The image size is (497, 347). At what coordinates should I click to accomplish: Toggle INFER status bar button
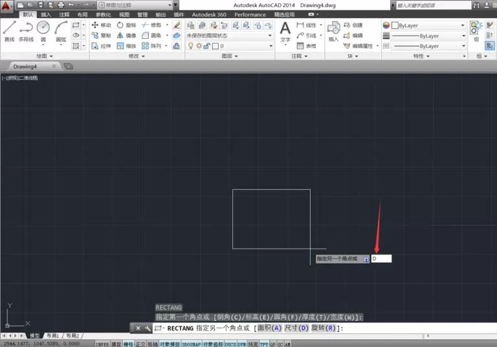102,344
